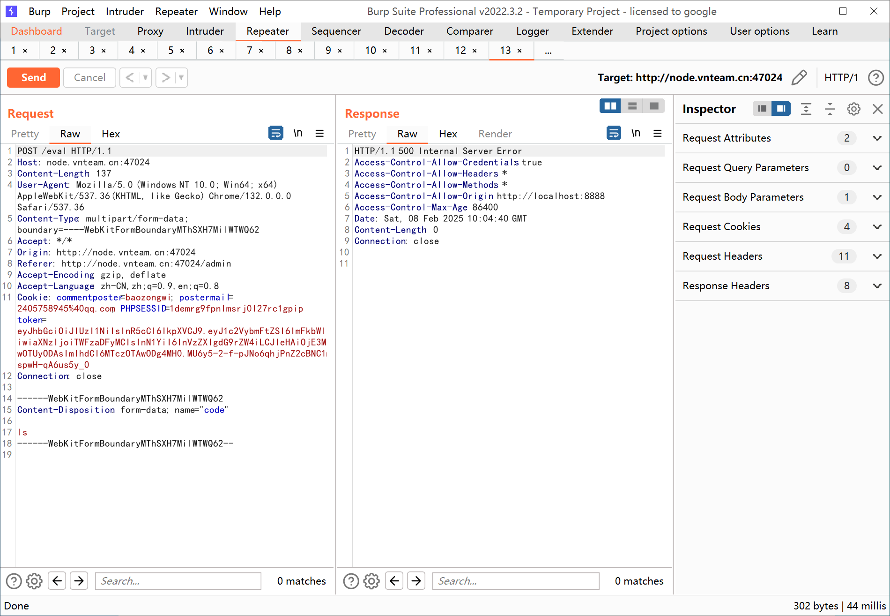Click the Response search input field
Image resolution: width=890 pixels, height=616 pixels.
coord(515,581)
